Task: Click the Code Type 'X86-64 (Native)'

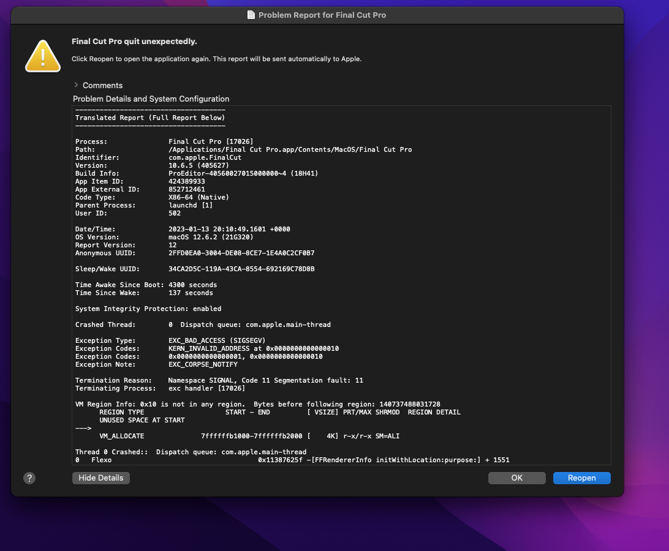Action: pyautogui.click(x=199, y=198)
